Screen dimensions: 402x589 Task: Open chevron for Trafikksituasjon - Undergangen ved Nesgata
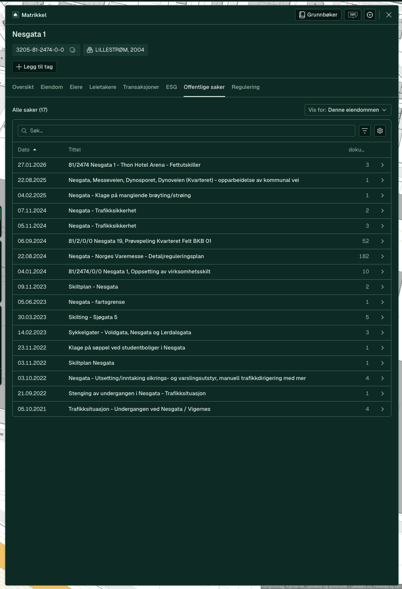[383, 409]
